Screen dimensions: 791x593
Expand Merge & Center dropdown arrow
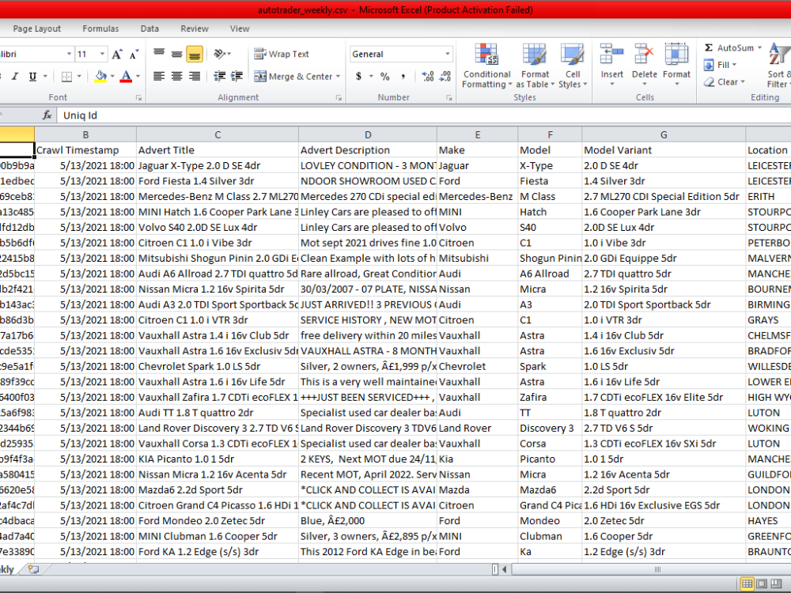click(x=338, y=76)
